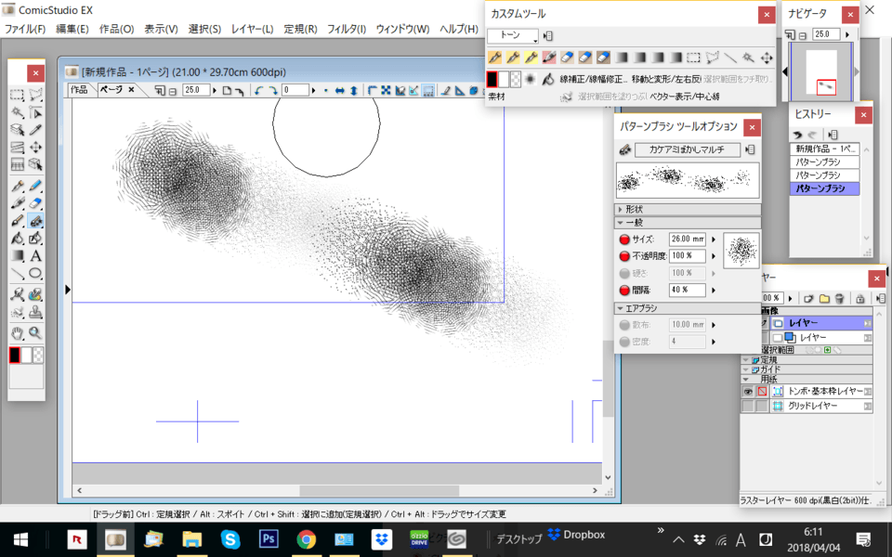Collapse the 用紙 group in Layers panel
Image resolution: width=892 pixels, height=557 pixels.
click(x=745, y=379)
